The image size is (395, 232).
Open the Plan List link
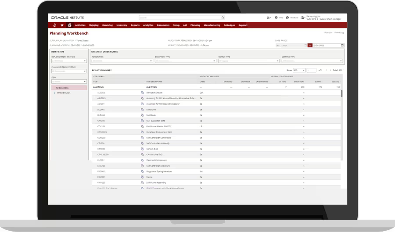(x=328, y=33)
